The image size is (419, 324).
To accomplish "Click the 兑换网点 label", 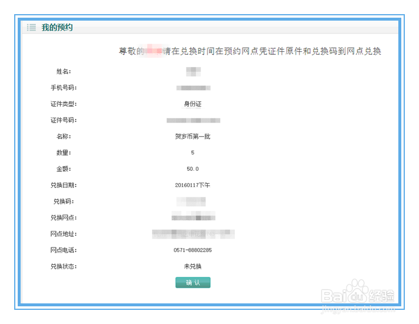I will 64,217.
